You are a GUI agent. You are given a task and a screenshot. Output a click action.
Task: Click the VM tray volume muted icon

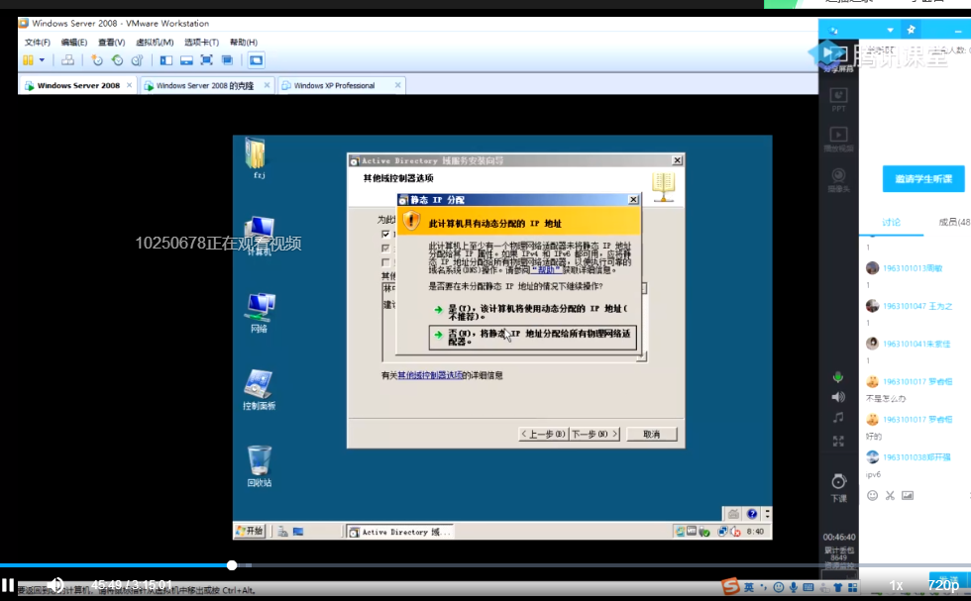click(x=735, y=531)
